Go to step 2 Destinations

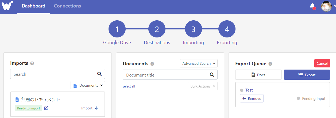click(x=157, y=29)
